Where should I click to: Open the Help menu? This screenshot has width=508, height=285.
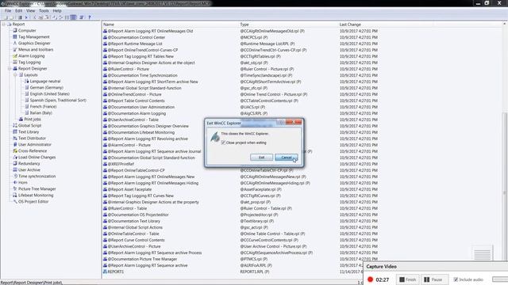57,10
